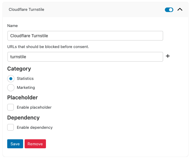This screenshot has width=191, height=160.
Task: Click the Placeholder section heading
Action: click(x=23, y=98)
